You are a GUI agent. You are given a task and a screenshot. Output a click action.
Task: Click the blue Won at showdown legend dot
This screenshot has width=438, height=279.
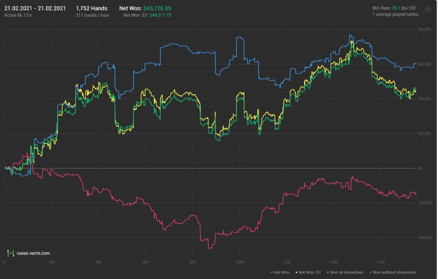328,272
